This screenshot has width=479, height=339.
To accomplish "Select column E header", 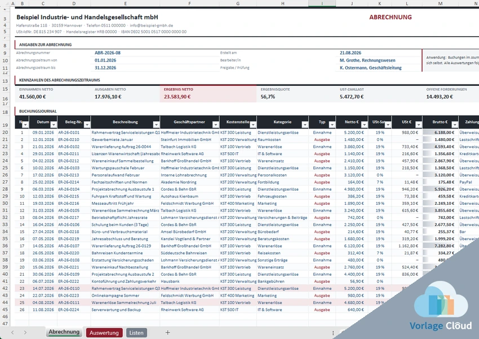I will tap(125, 3).
